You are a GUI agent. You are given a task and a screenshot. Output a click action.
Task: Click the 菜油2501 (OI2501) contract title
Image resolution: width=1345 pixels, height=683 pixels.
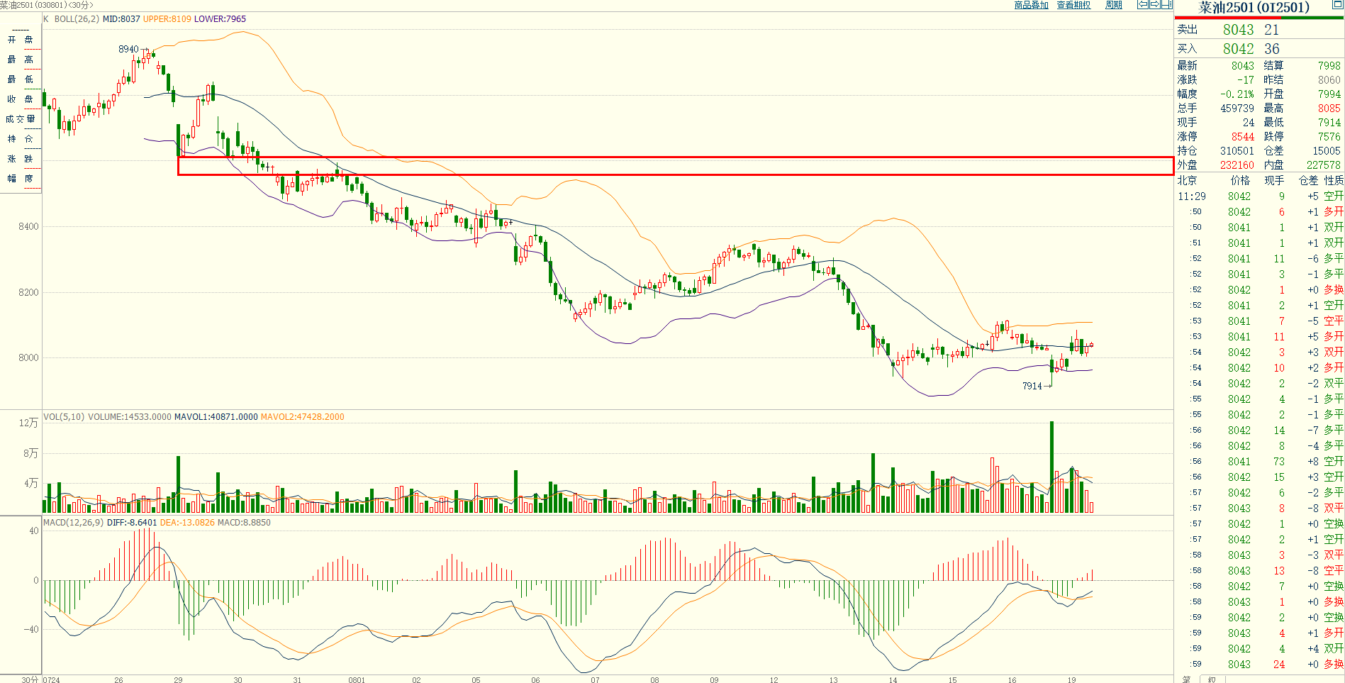[1254, 8]
